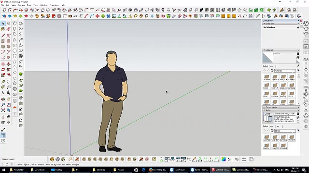Choose the Rectangle drawing tool

point(3,41)
